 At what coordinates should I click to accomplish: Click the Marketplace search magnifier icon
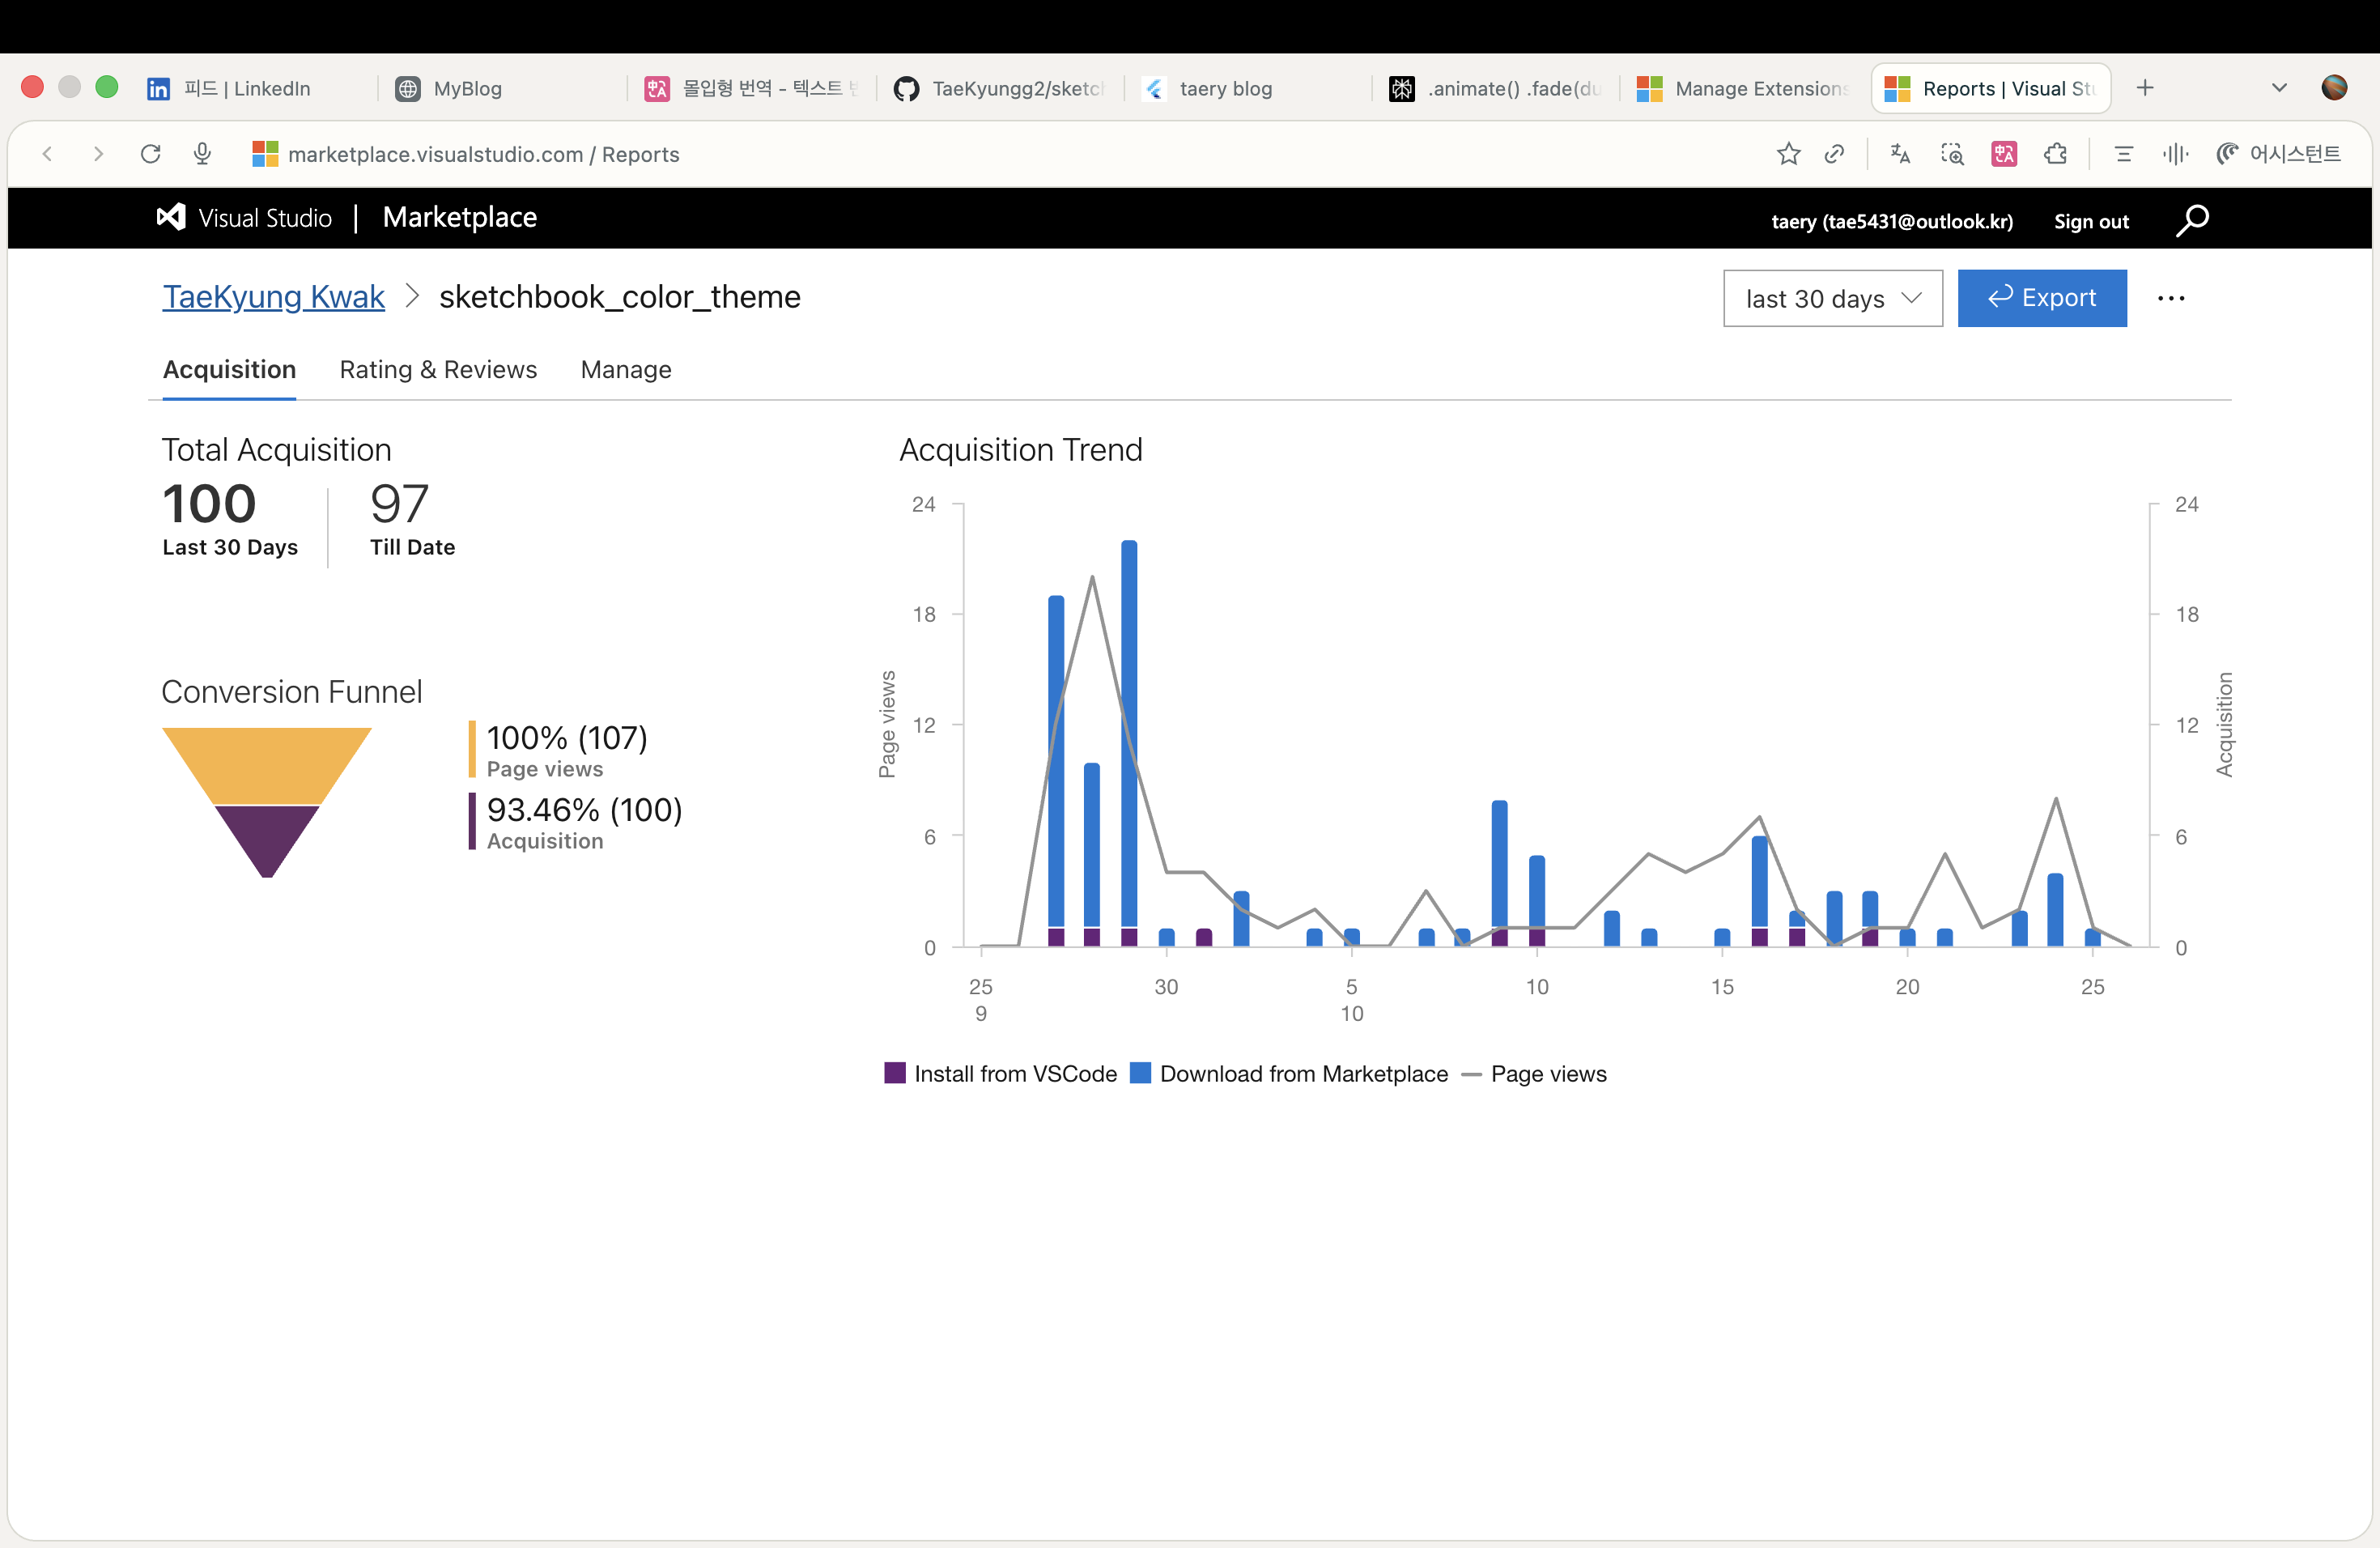click(2191, 220)
